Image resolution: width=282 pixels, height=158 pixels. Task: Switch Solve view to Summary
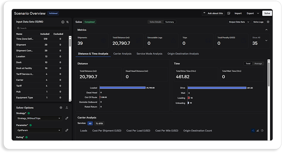click(169, 22)
